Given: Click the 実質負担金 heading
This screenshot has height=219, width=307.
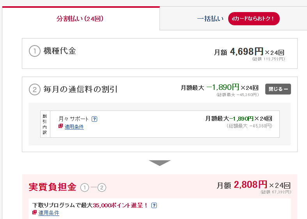Looking at the screenshot, I should [52, 187].
